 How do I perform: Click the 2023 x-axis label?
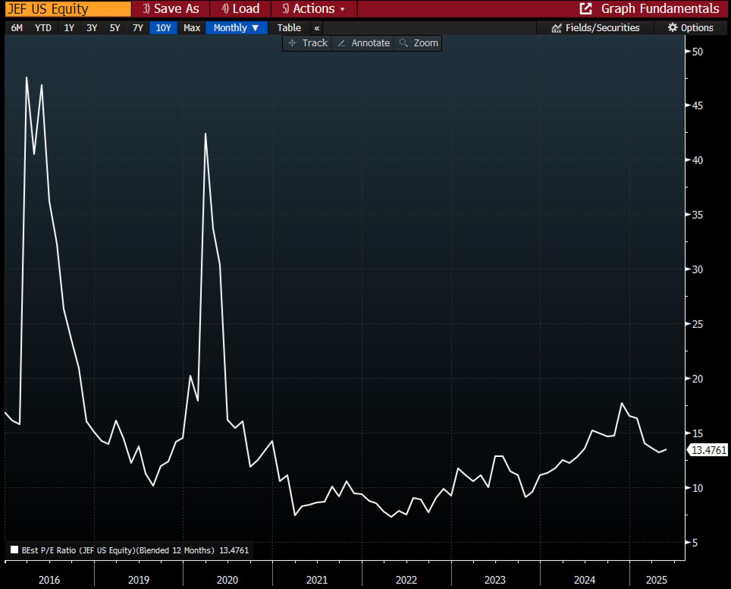495,580
